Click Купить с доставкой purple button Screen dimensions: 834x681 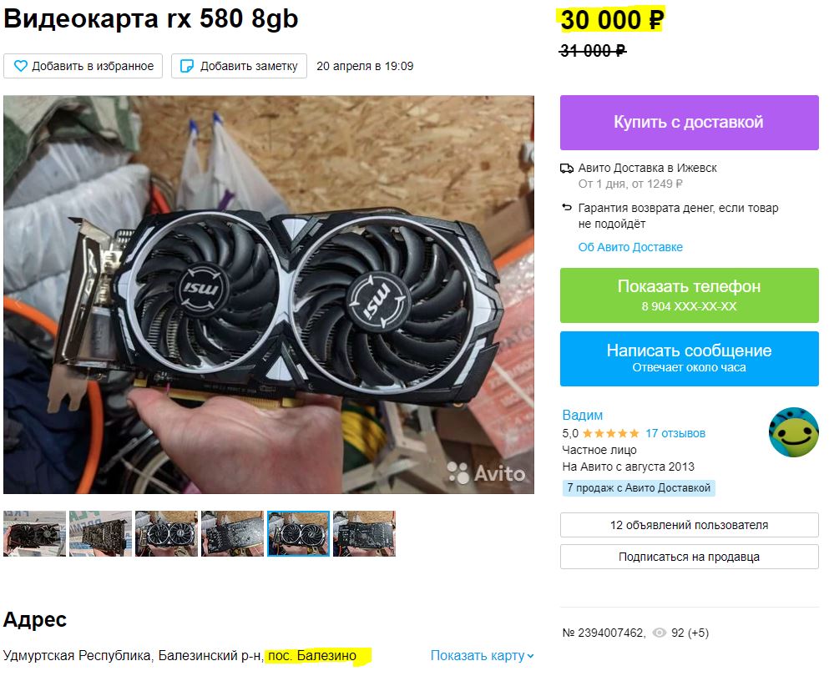click(x=690, y=123)
